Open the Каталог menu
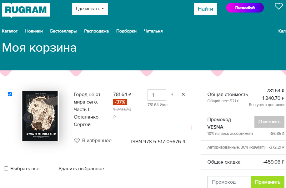This screenshot has height=188, width=286. [10, 31]
